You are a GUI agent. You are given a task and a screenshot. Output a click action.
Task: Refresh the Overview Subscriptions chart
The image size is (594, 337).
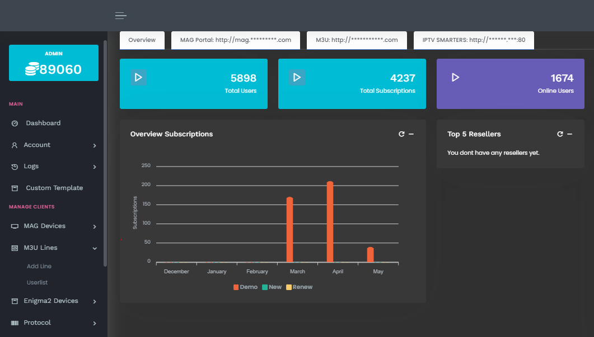(401, 134)
